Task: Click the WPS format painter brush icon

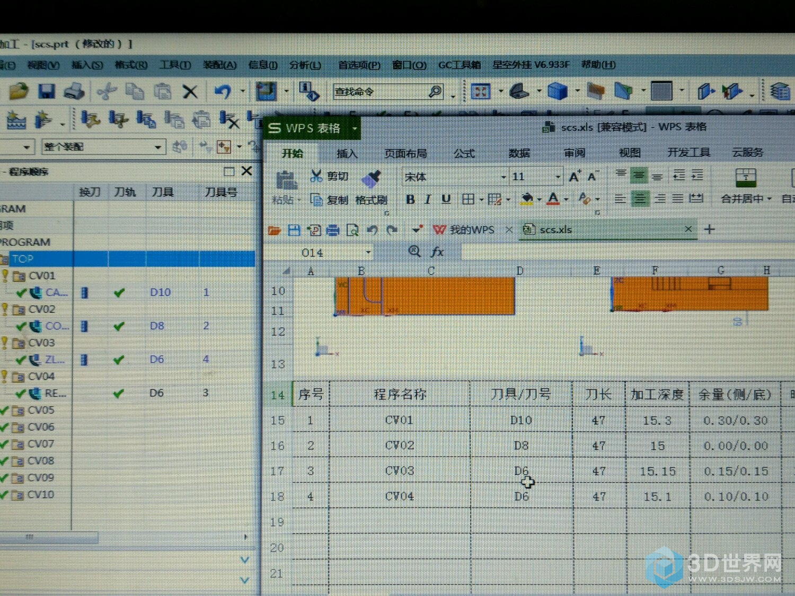Action: point(371,178)
